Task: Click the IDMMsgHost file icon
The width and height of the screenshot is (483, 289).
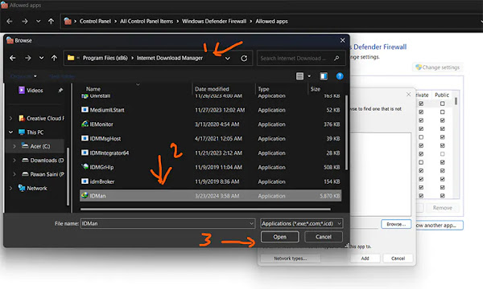Action: pos(85,138)
